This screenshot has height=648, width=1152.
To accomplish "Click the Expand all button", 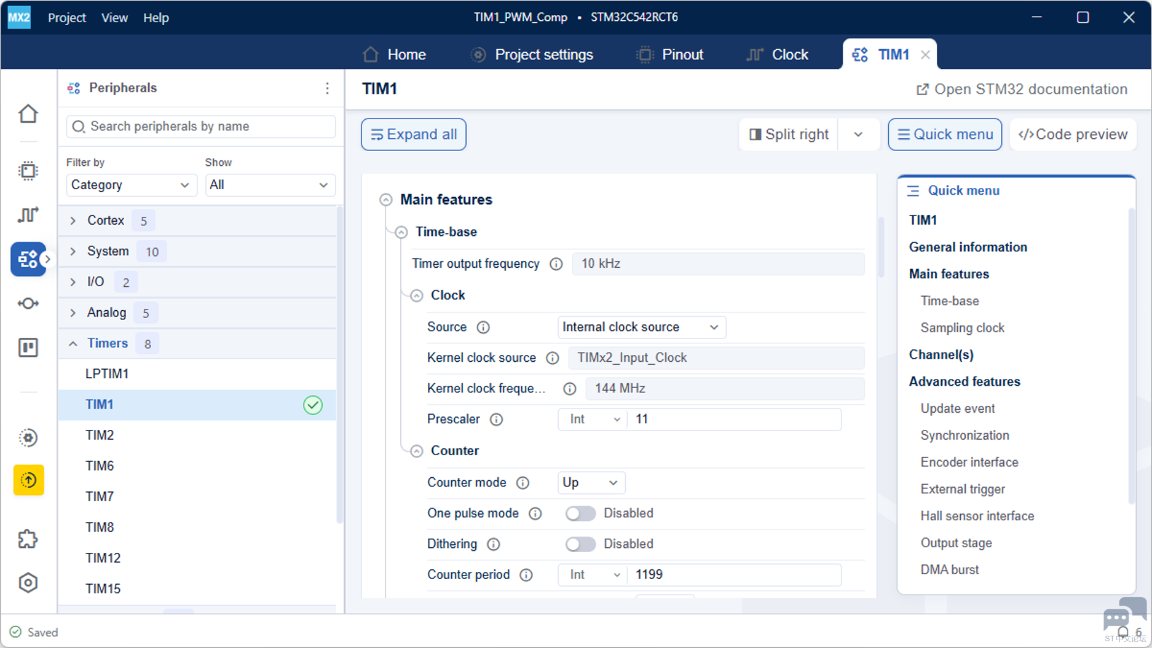I will point(414,135).
